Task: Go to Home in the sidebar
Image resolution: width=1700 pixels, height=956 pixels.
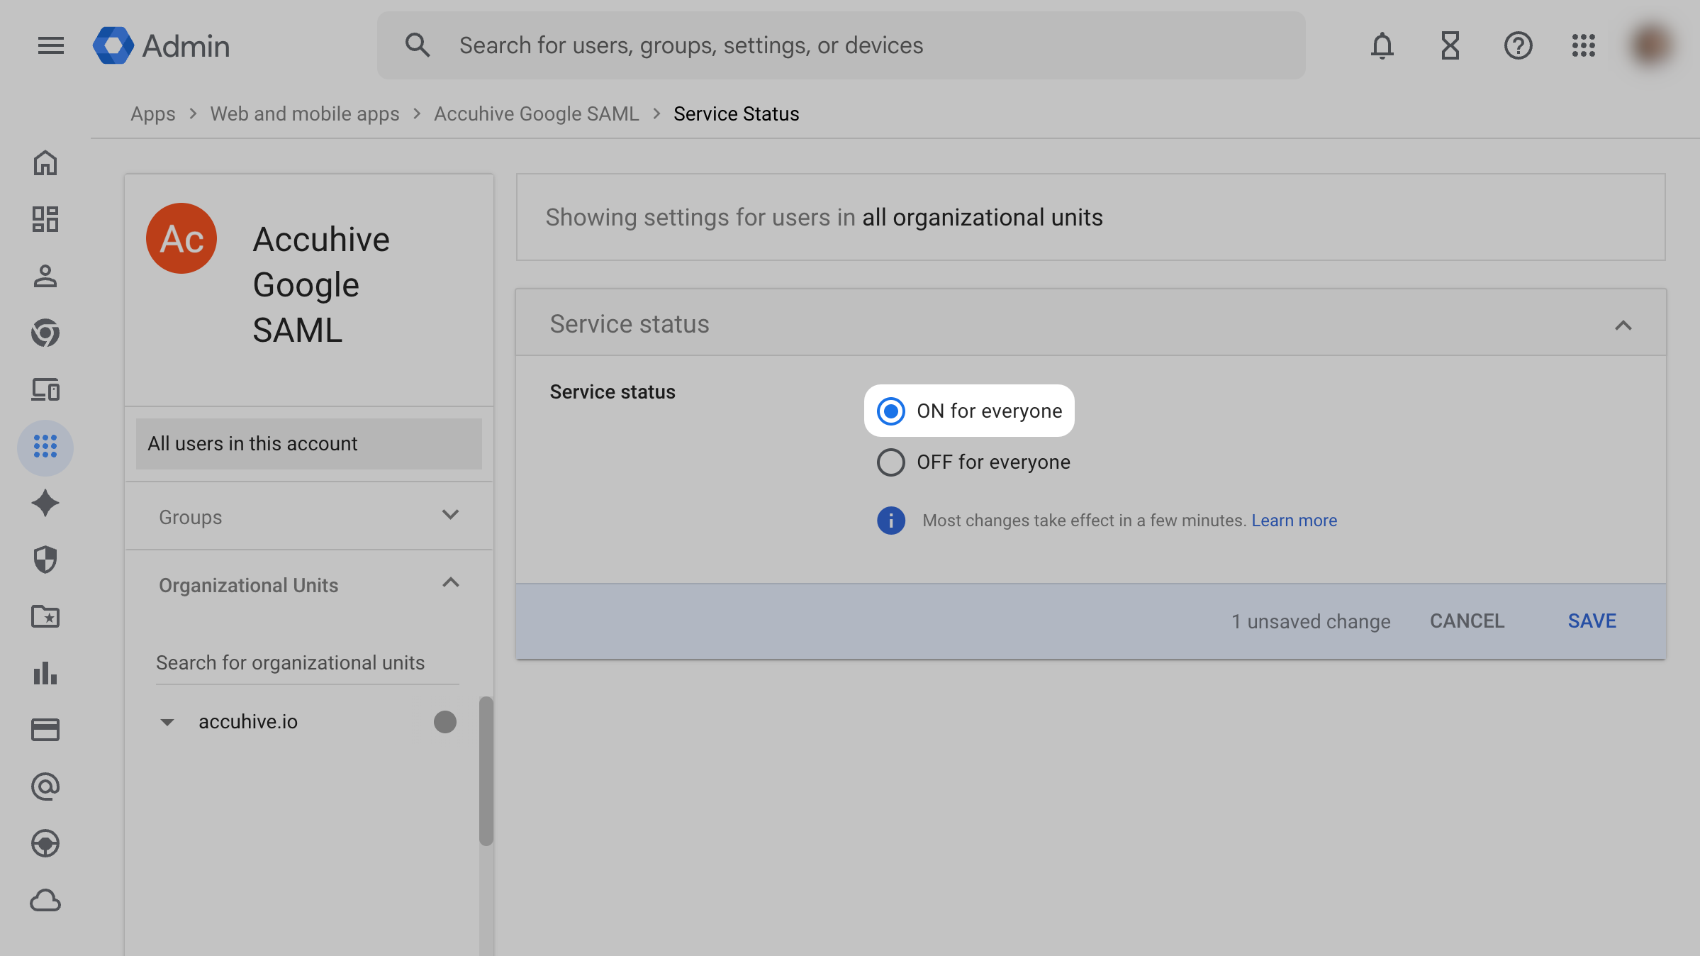Action: coord(45,163)
